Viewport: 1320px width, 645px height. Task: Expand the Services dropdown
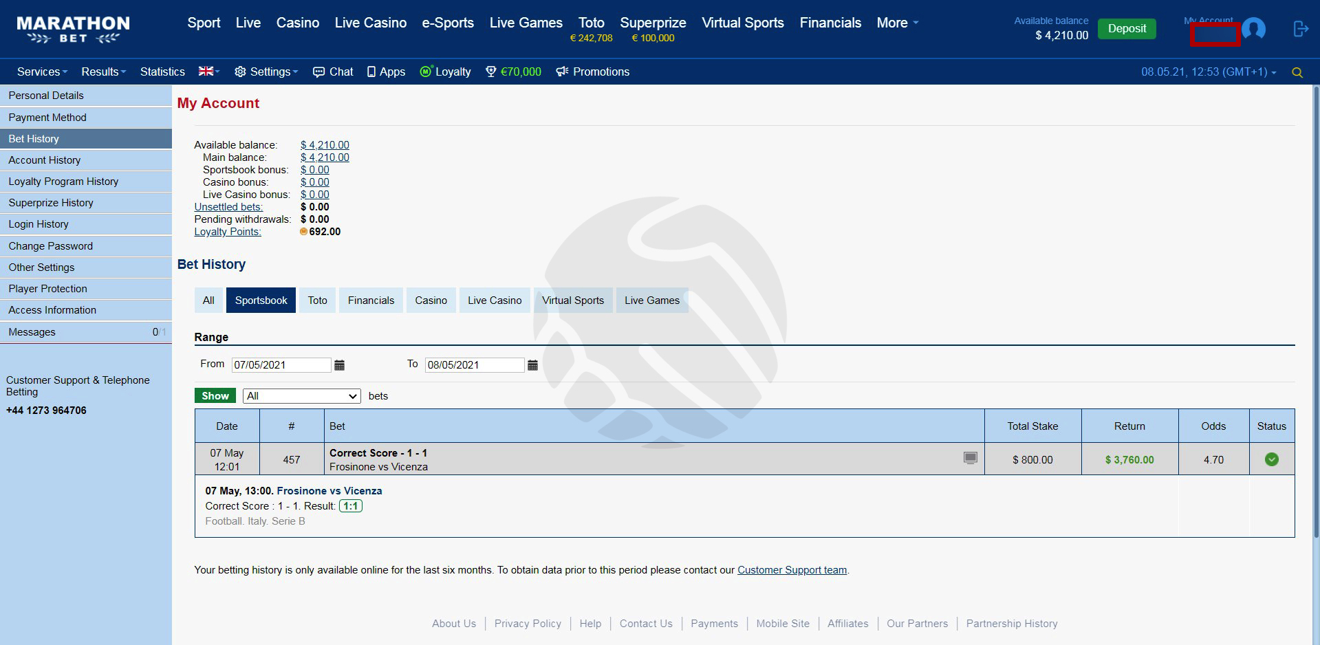pos(42,72)
